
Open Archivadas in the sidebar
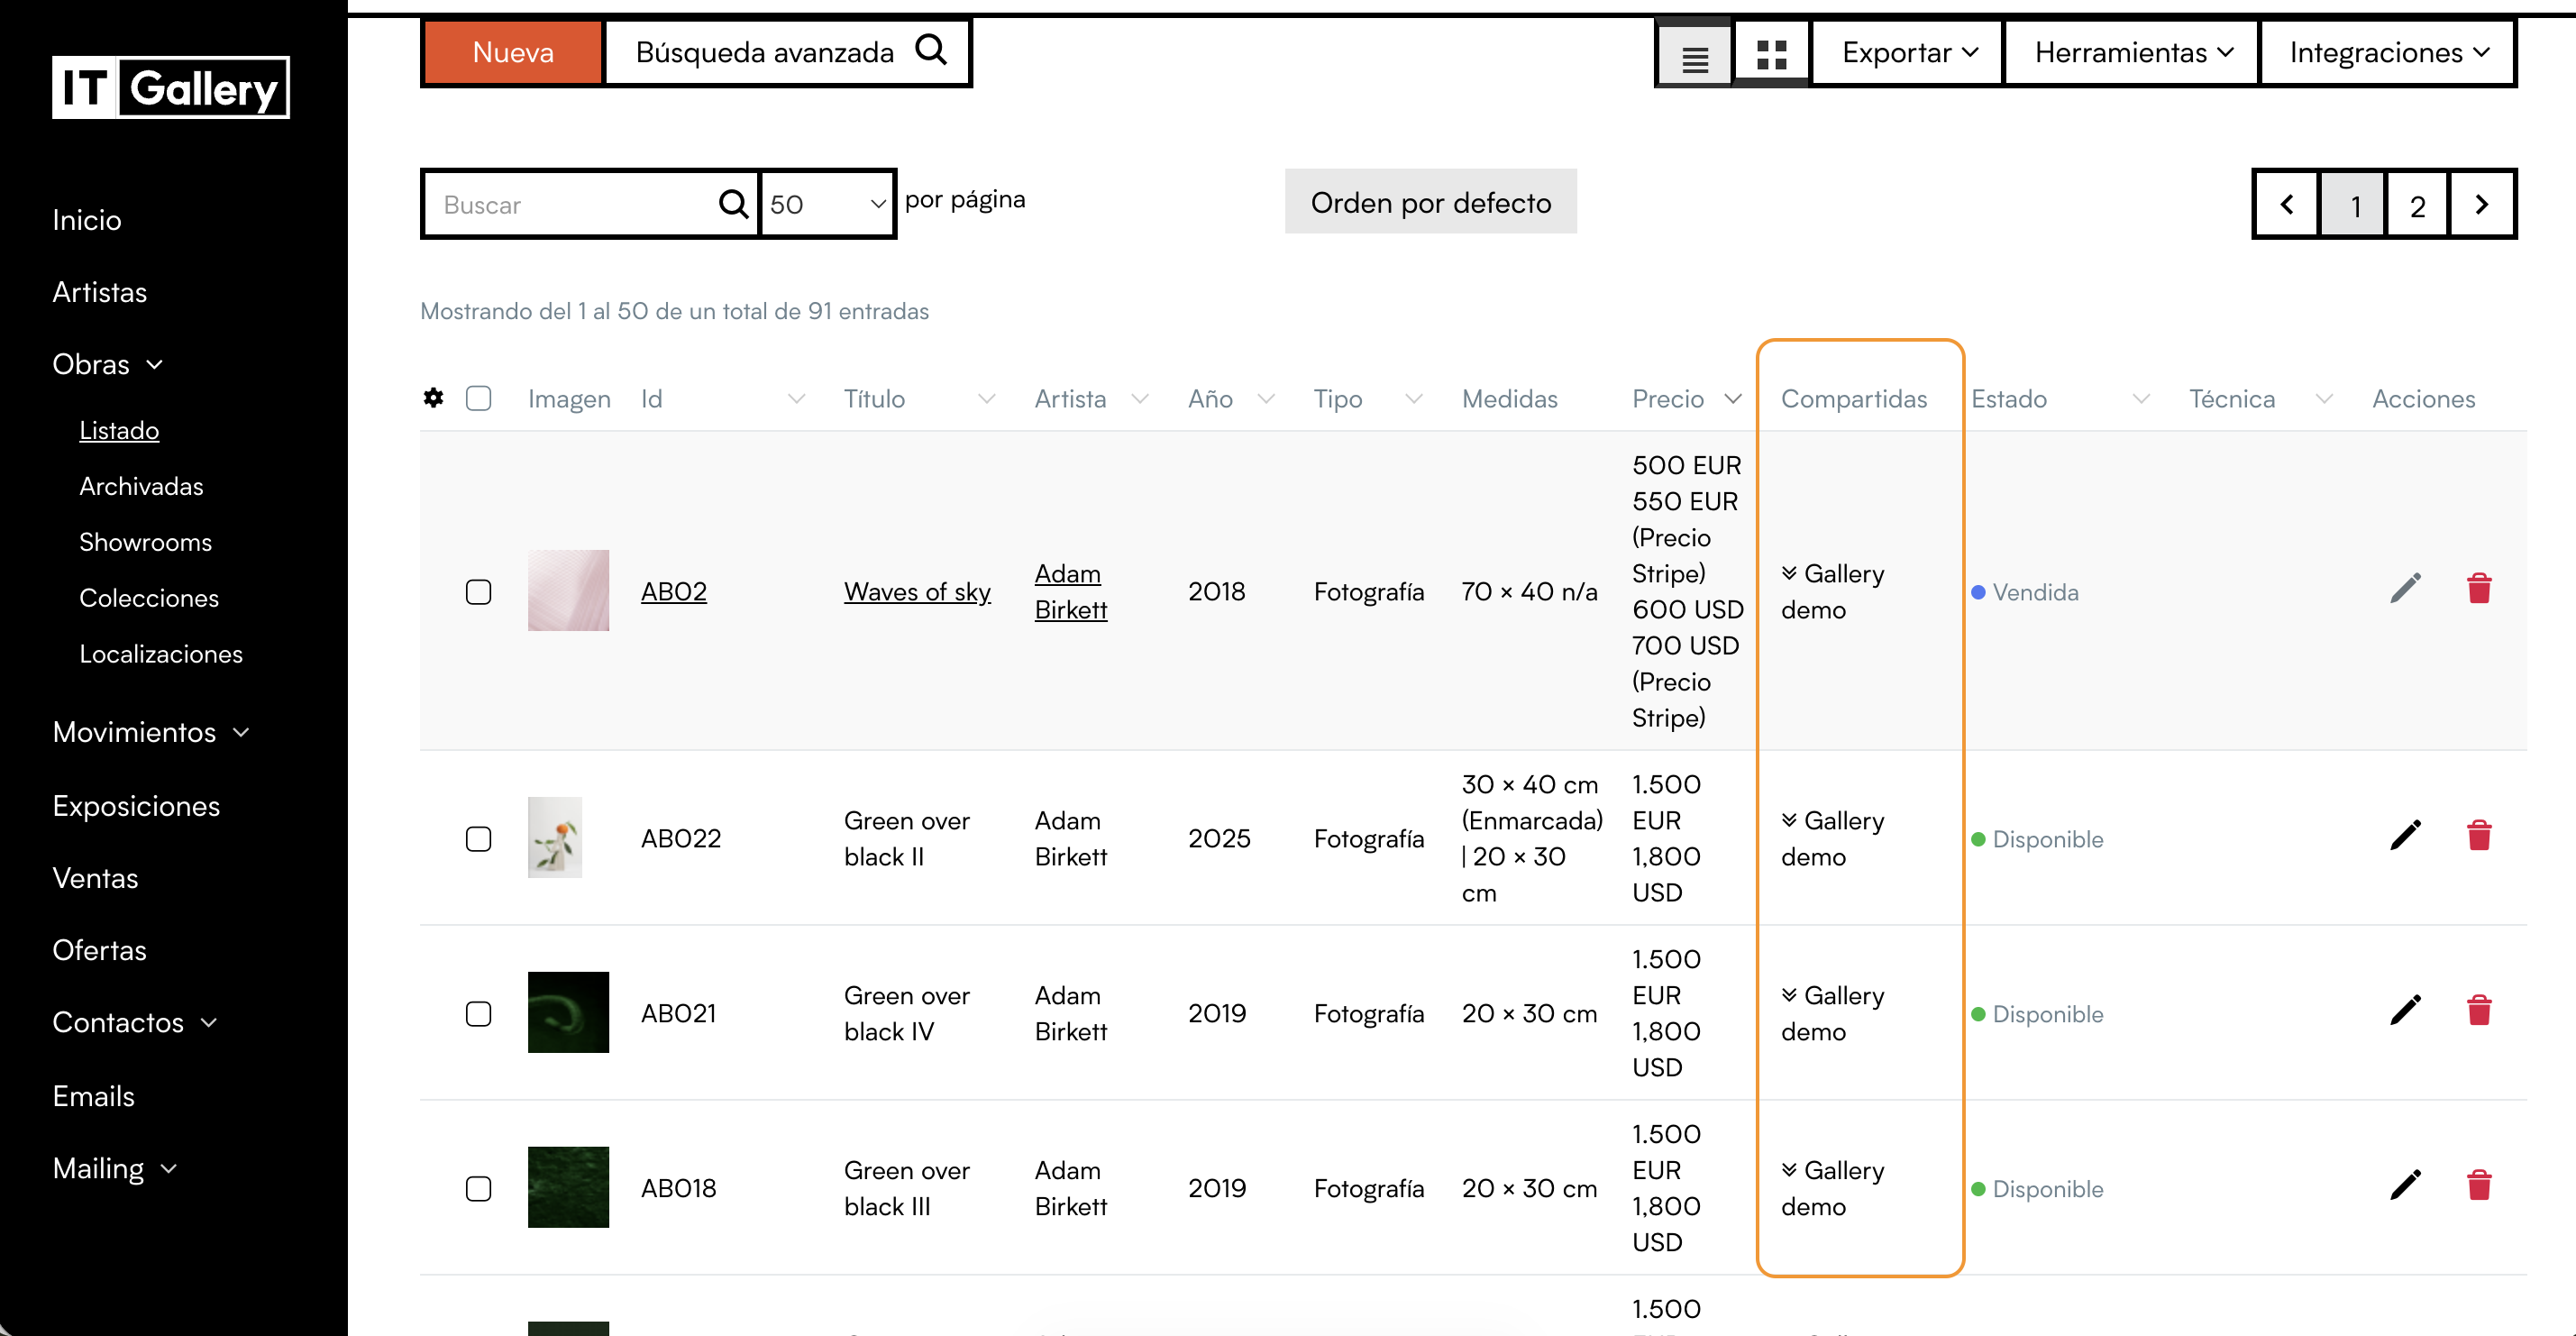pos(141,486)
